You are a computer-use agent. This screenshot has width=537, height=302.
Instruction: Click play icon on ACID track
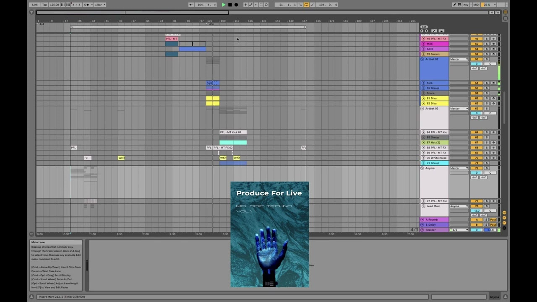click(423, 49)
